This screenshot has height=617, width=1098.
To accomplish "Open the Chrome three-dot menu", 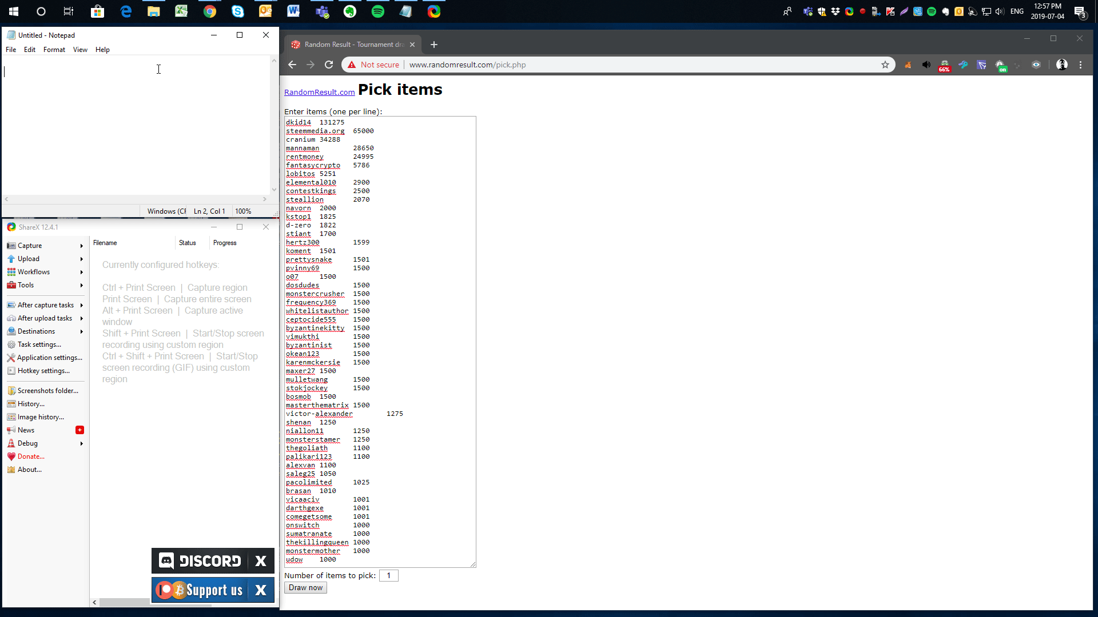I will [1080, 65].
